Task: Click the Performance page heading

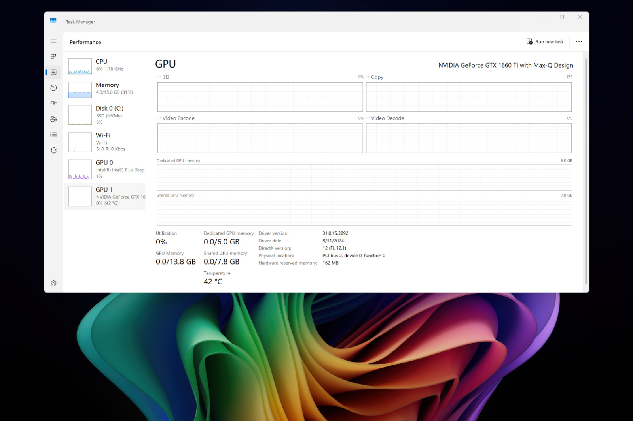Action: point(85,42)
